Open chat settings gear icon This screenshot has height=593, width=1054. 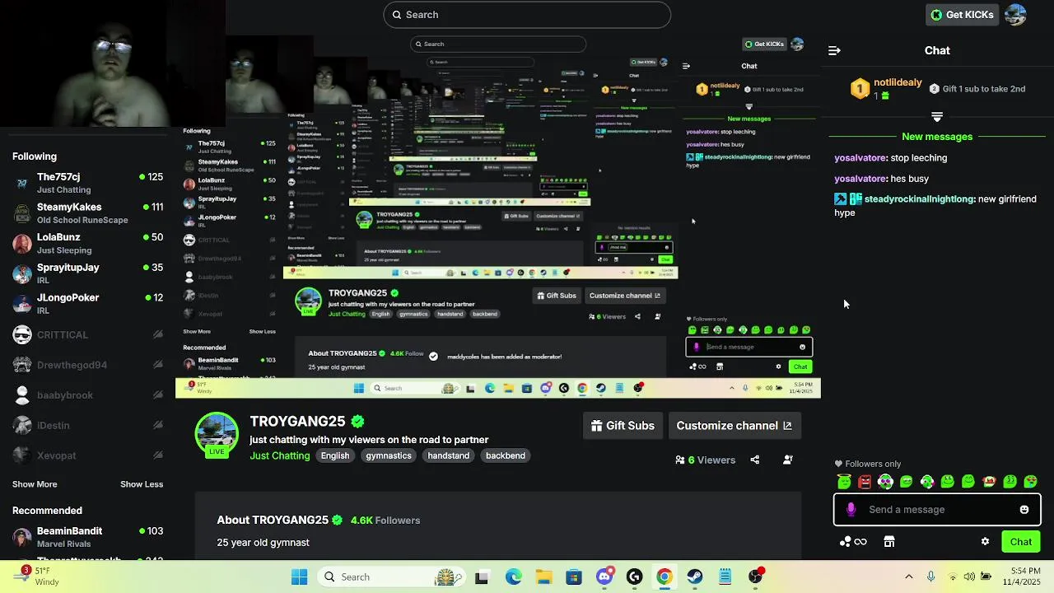pos(985,542)
